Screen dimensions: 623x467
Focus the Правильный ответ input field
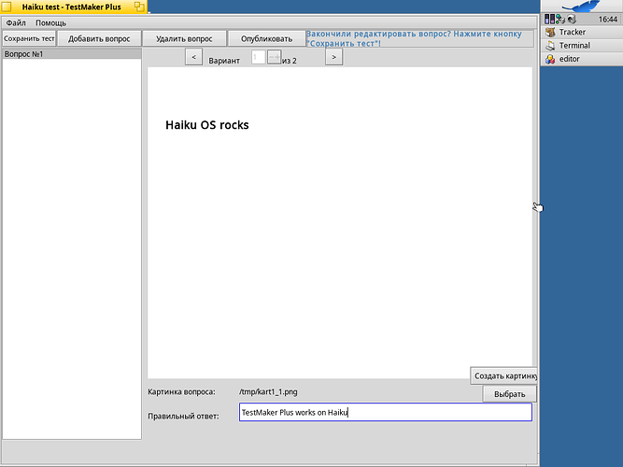coord(386,412)
